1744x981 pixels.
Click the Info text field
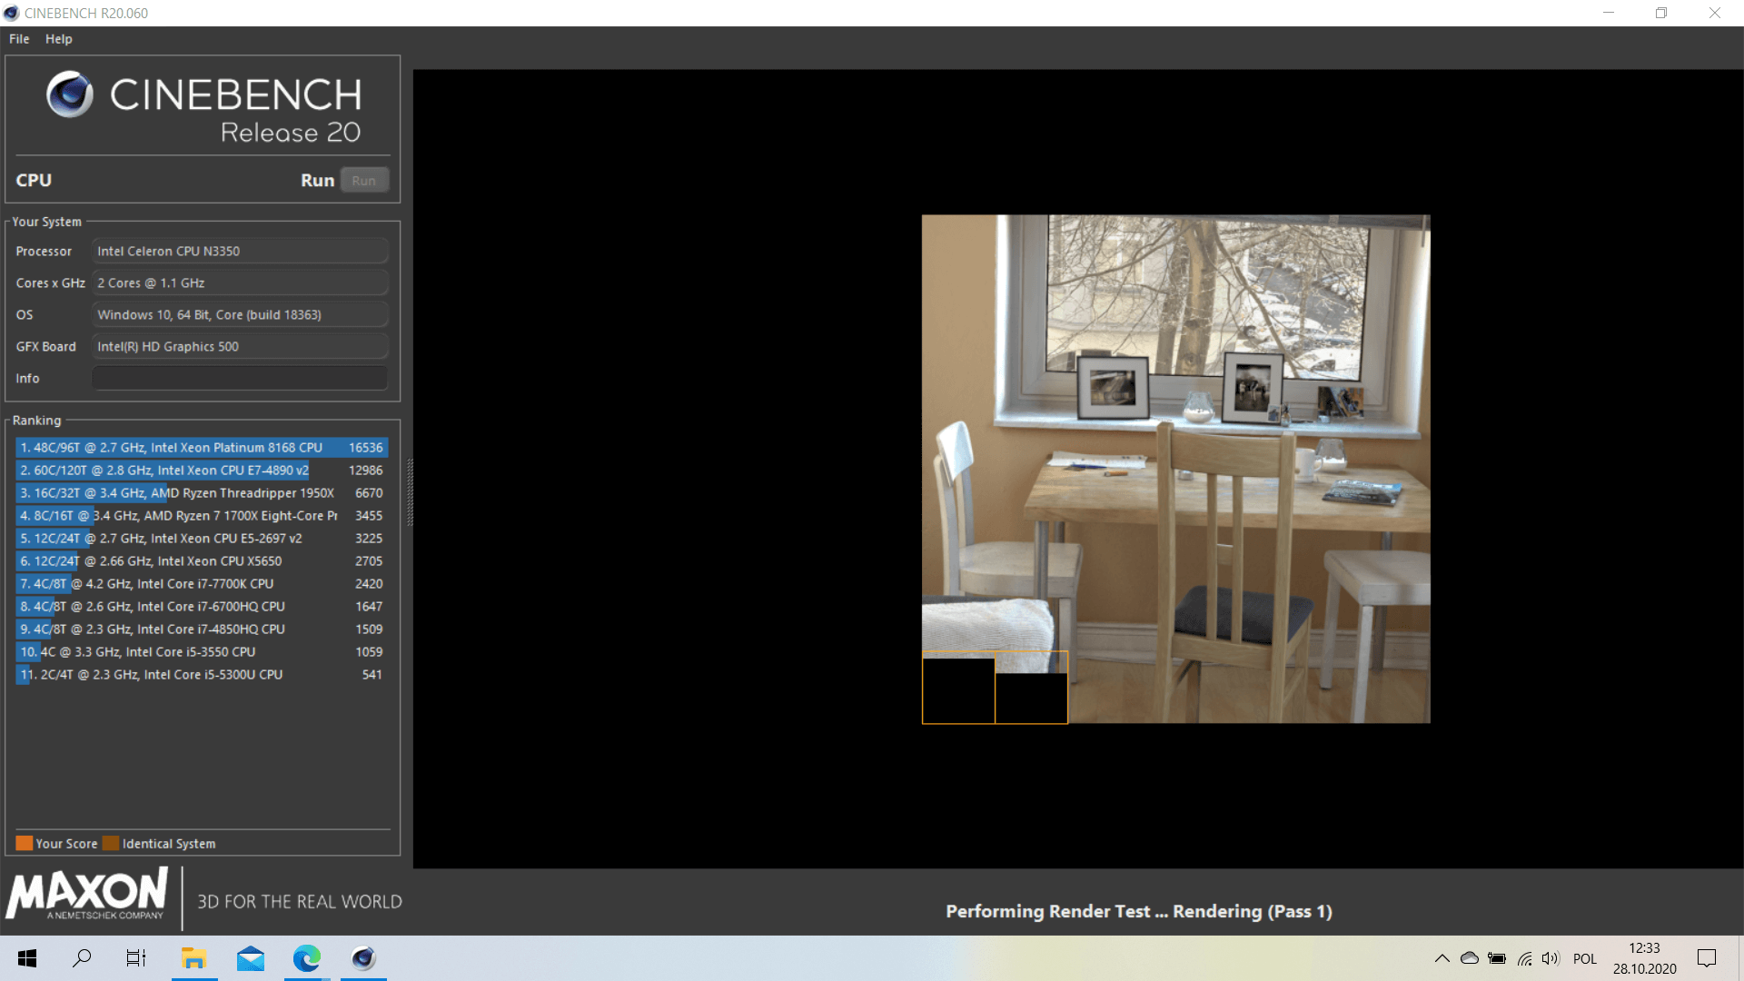point(240,378)
